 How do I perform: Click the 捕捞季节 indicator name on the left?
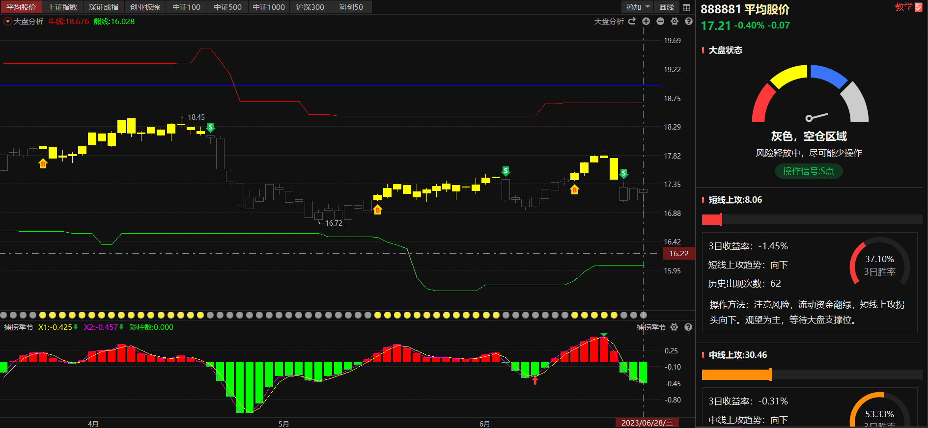pyautogui.click(x=19, y=327)
